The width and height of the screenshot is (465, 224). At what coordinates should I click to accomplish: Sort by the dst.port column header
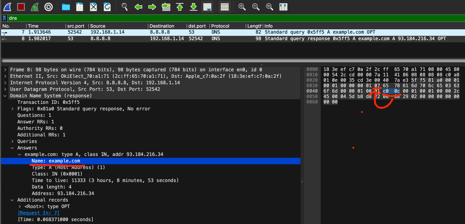coord(198,26)
